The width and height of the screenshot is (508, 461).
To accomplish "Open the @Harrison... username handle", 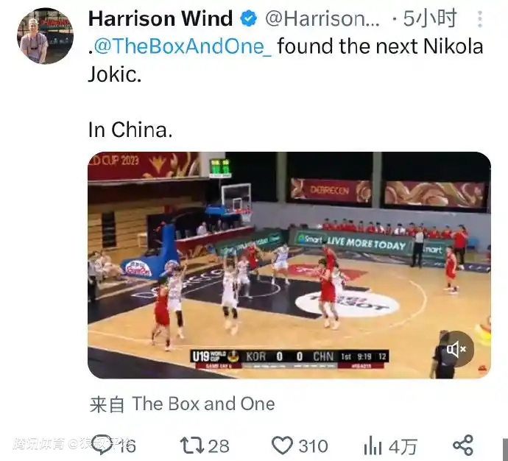I will tap(322, 19).
